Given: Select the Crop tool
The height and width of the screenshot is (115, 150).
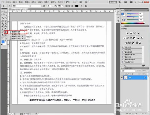Looking at the screenshot, I should (x=2, y=18).
